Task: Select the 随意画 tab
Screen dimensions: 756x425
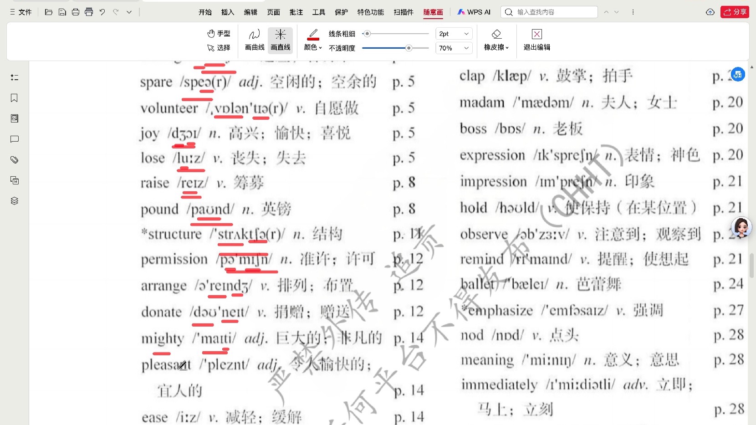Action: pyautogui.click(x=433, y=12)
